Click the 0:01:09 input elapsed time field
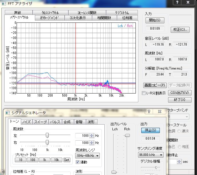Viewport: 197px width, 175px height. pyautogui.click(x=155, y=29)
